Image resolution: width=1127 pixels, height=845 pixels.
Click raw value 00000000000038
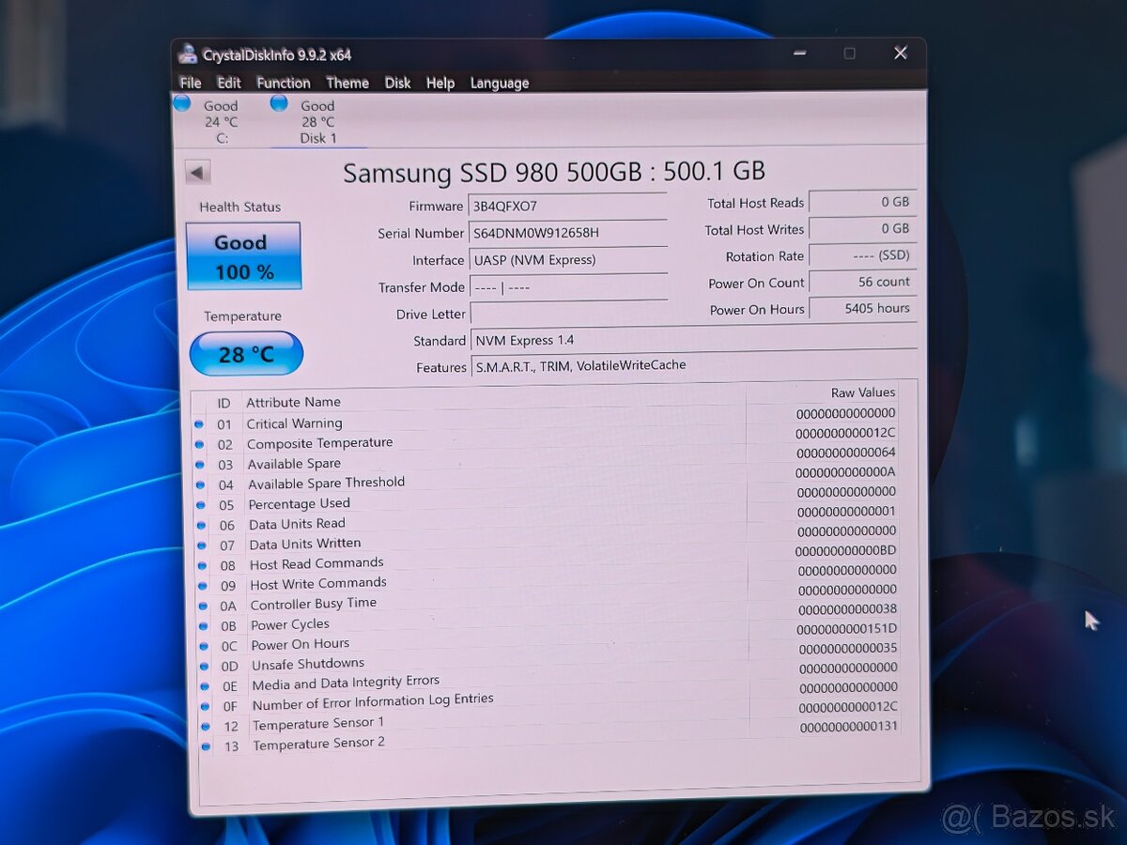tap(848, 609)
